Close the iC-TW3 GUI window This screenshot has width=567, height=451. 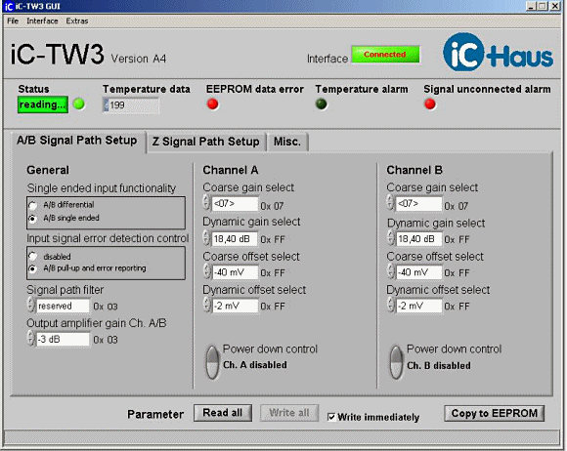(x=555, y=6)
